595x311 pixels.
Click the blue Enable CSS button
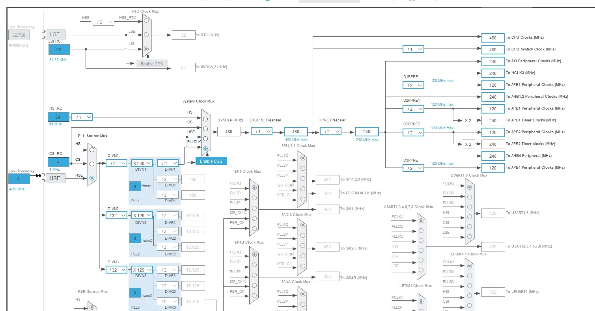point(211,161)
